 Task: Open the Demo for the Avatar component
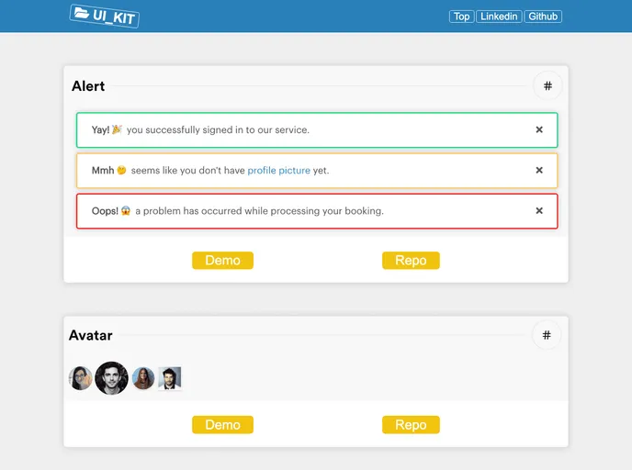pyautogui.click(x=222, y=425)
